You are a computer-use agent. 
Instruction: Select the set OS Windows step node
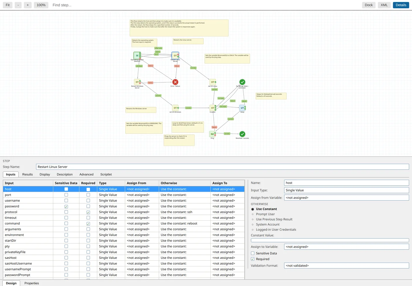pyautogui.click(x=175, y=108)
